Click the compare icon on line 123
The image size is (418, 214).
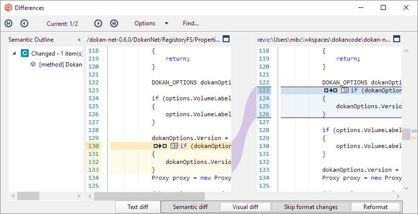(345, 90)
